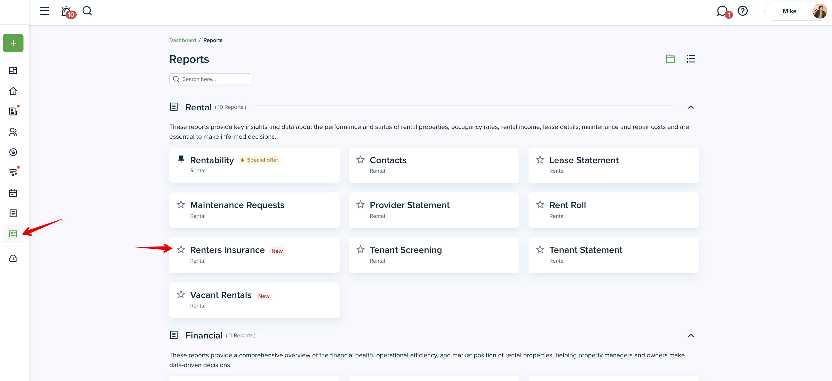Screen dimensions: 832x381
Task: Collapse the Rental reports section
Action: pyautogui.click(x=691, y=107)
